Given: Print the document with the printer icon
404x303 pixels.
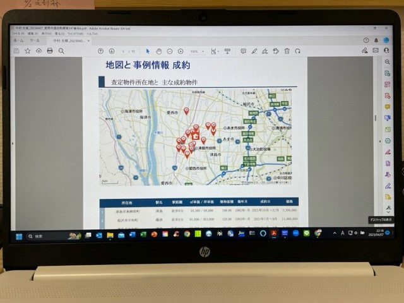Looking at the screenshot, I should click(50, 50).
